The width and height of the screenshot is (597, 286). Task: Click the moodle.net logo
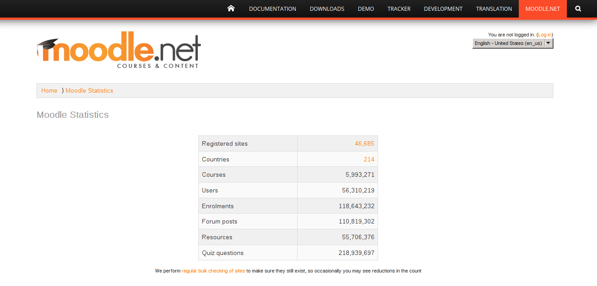[119, 50]
